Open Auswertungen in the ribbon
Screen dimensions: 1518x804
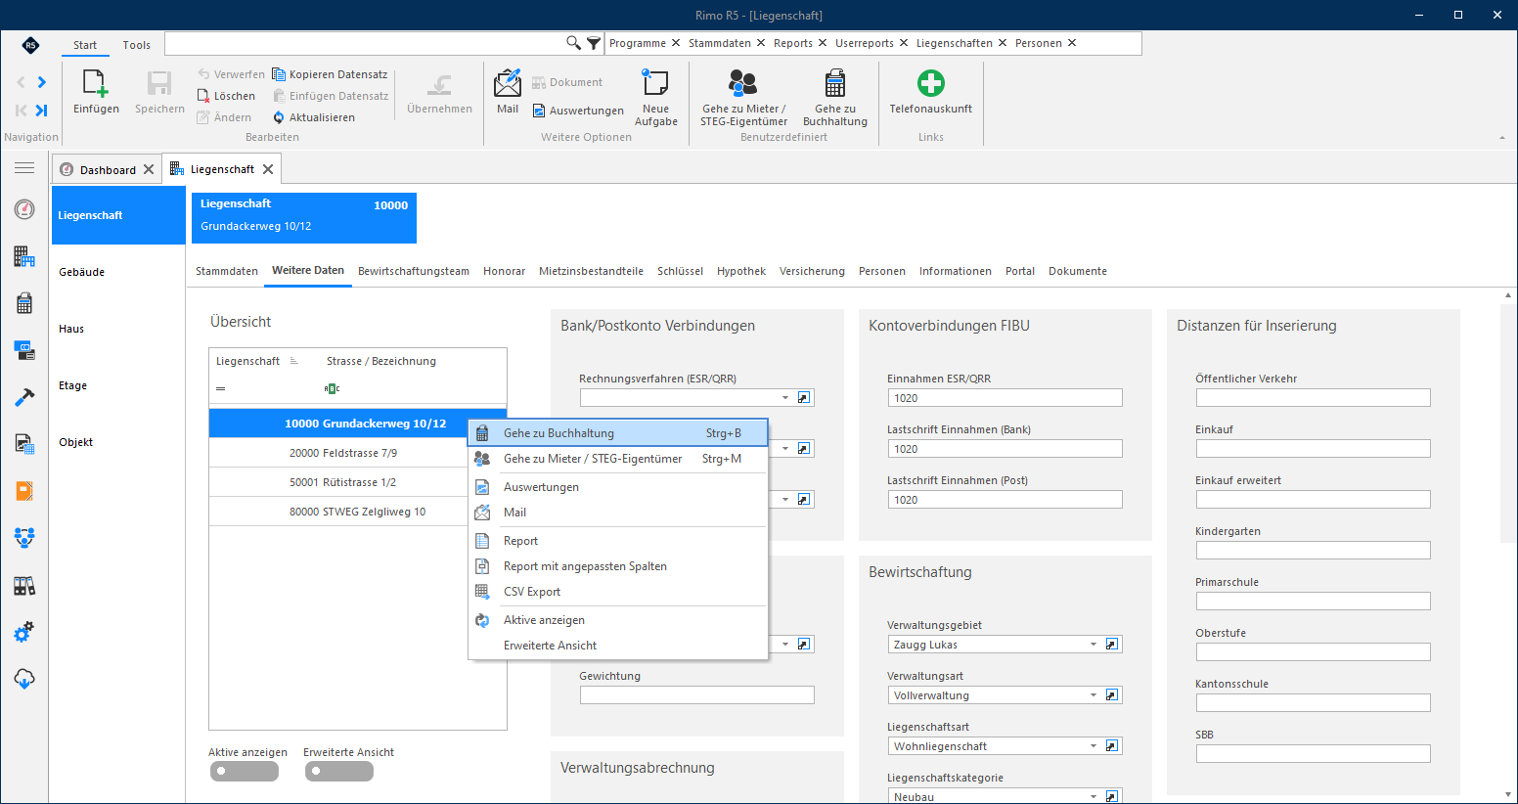[578, 111]
